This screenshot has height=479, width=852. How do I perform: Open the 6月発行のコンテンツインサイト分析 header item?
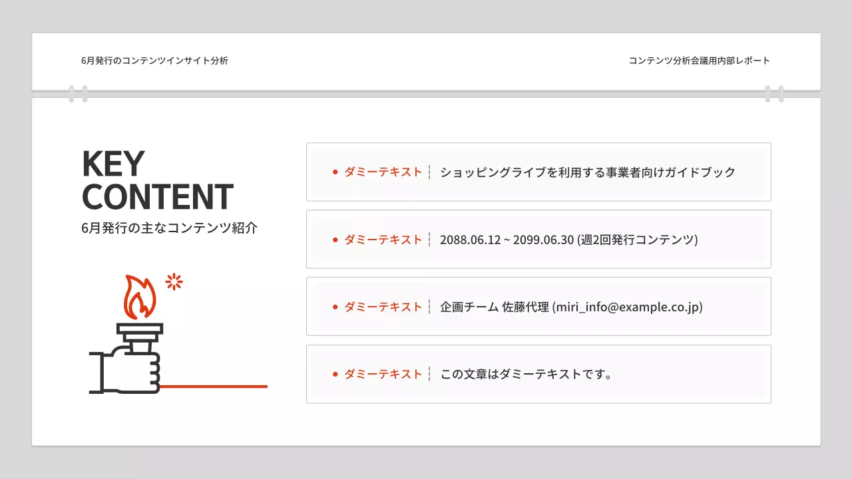click(x=155, y=61)
